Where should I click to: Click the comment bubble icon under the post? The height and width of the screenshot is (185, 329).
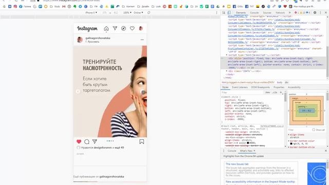coord(87,142)
